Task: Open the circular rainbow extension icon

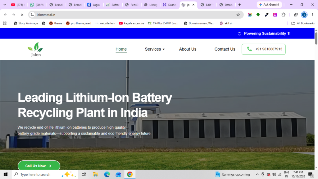Action: point(250,15)
